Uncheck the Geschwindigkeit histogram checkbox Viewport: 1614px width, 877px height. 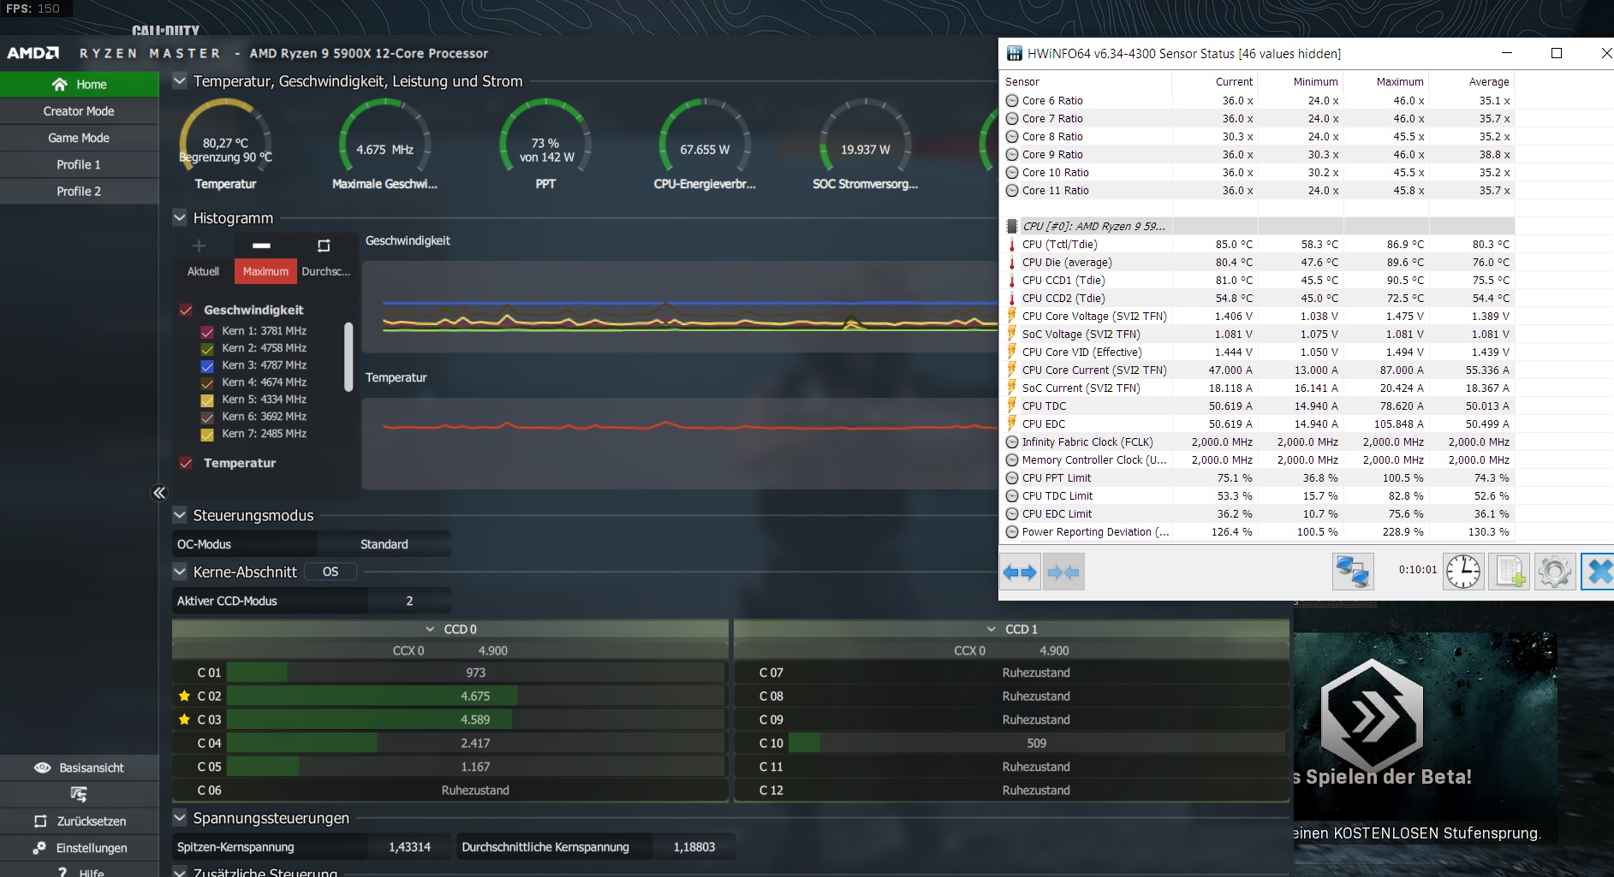click(x=186, y=310)
